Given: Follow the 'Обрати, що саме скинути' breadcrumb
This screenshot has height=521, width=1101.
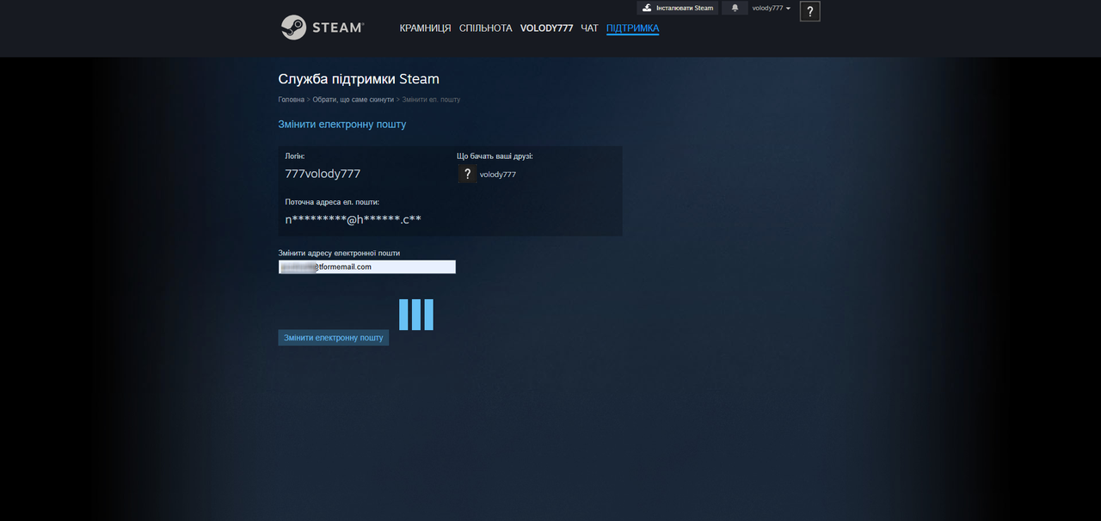Looking at the screenshot, I should tap(353, 100).
